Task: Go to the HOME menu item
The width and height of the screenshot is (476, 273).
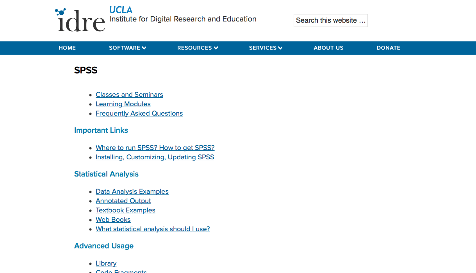Action: click(67, 48)
